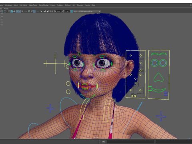Select the blue cross control near right shoulder
192x144 pixels.
click(161, 116)
